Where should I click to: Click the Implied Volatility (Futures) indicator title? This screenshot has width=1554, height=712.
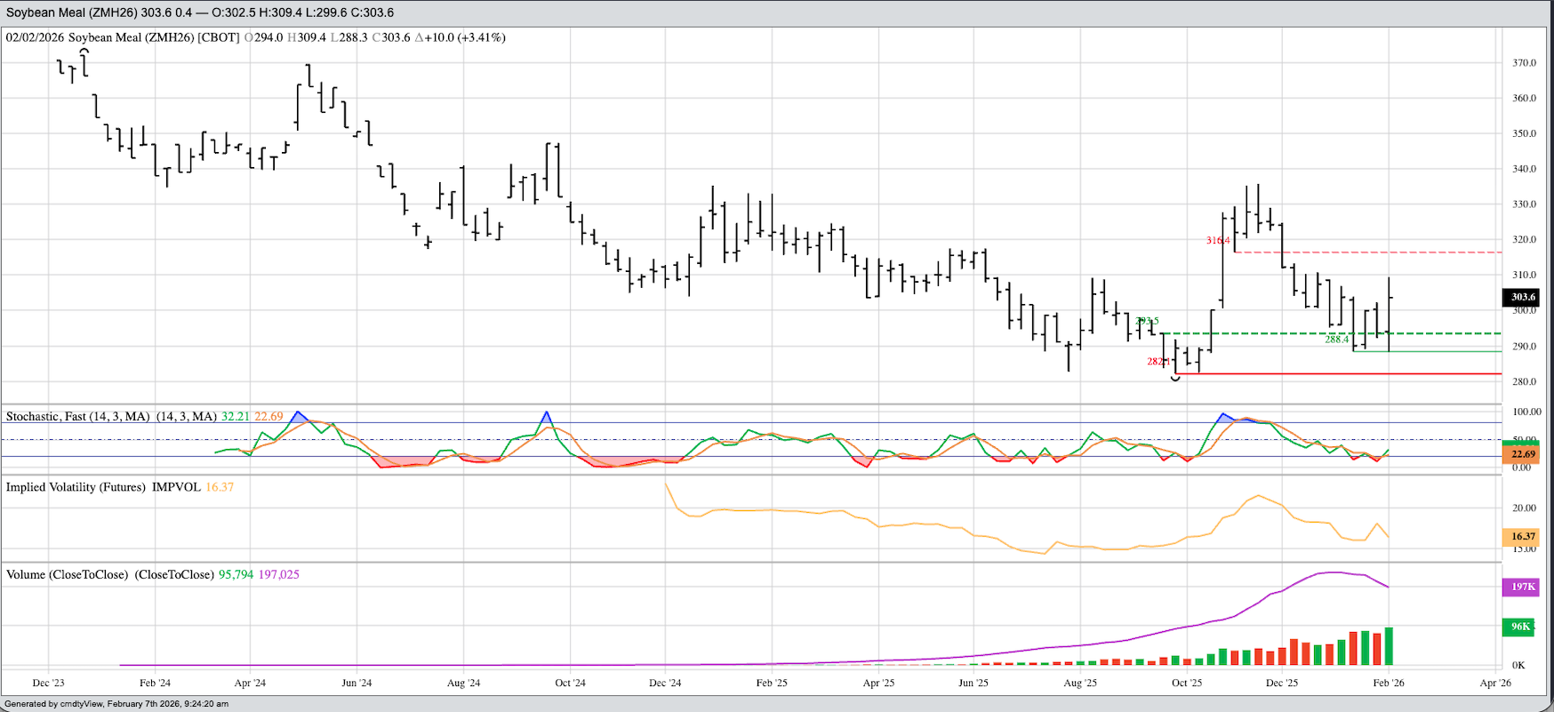click(x=76, y=487)
